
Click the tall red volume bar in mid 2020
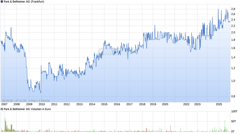coord(170,128)
